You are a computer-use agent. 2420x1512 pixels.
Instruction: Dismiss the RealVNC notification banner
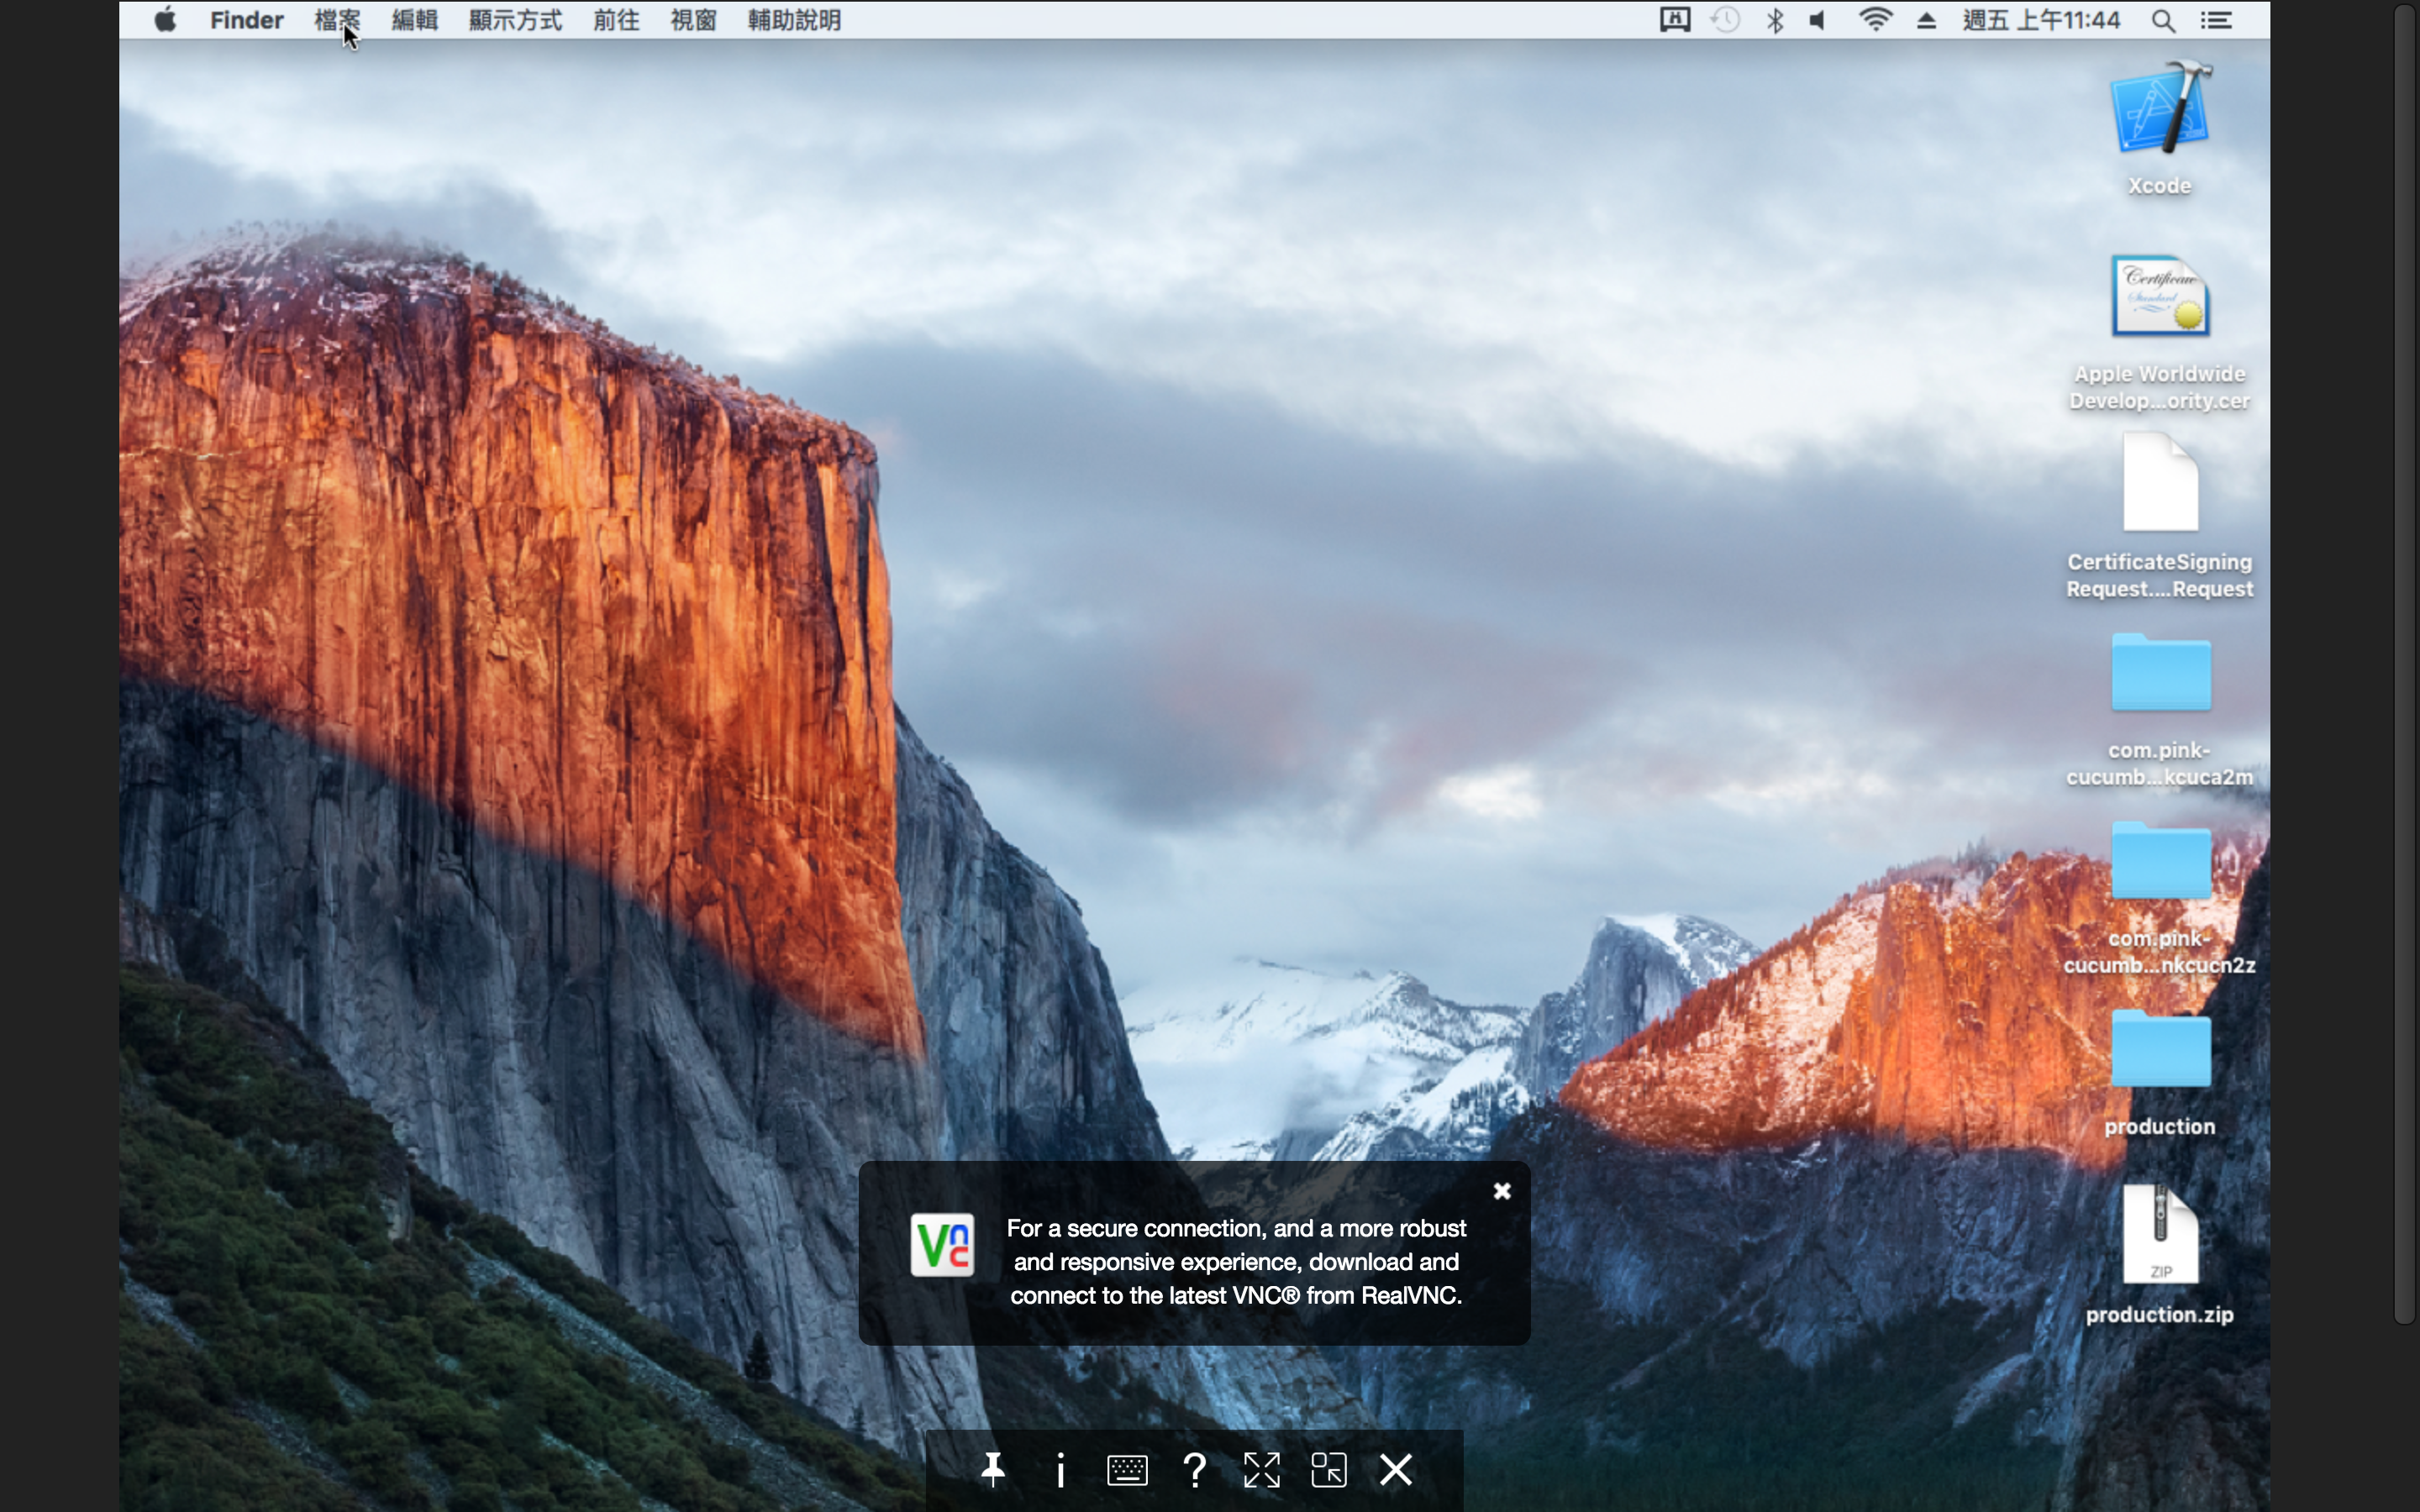point(1501,1191)
